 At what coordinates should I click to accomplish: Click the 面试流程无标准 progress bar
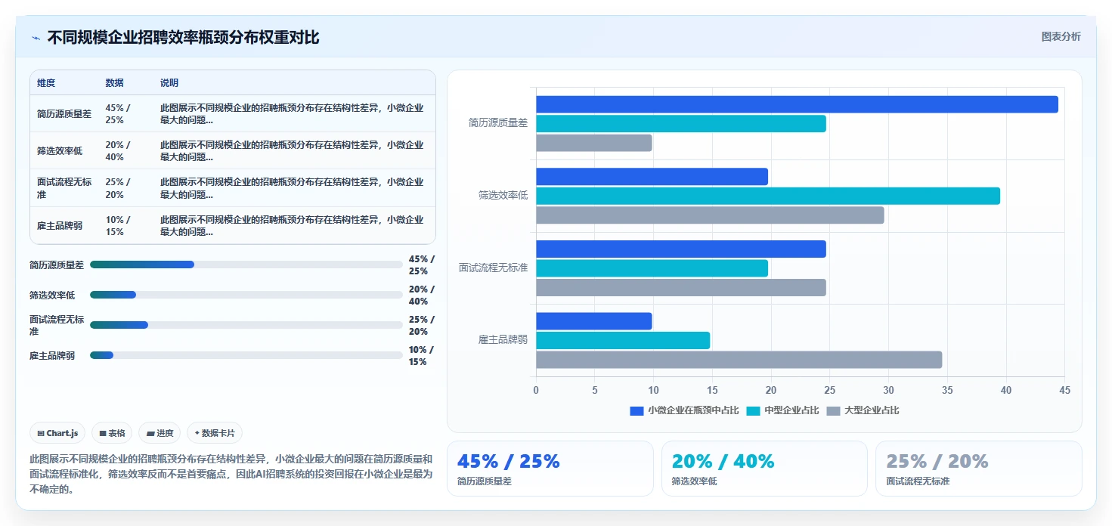point(246,325)
